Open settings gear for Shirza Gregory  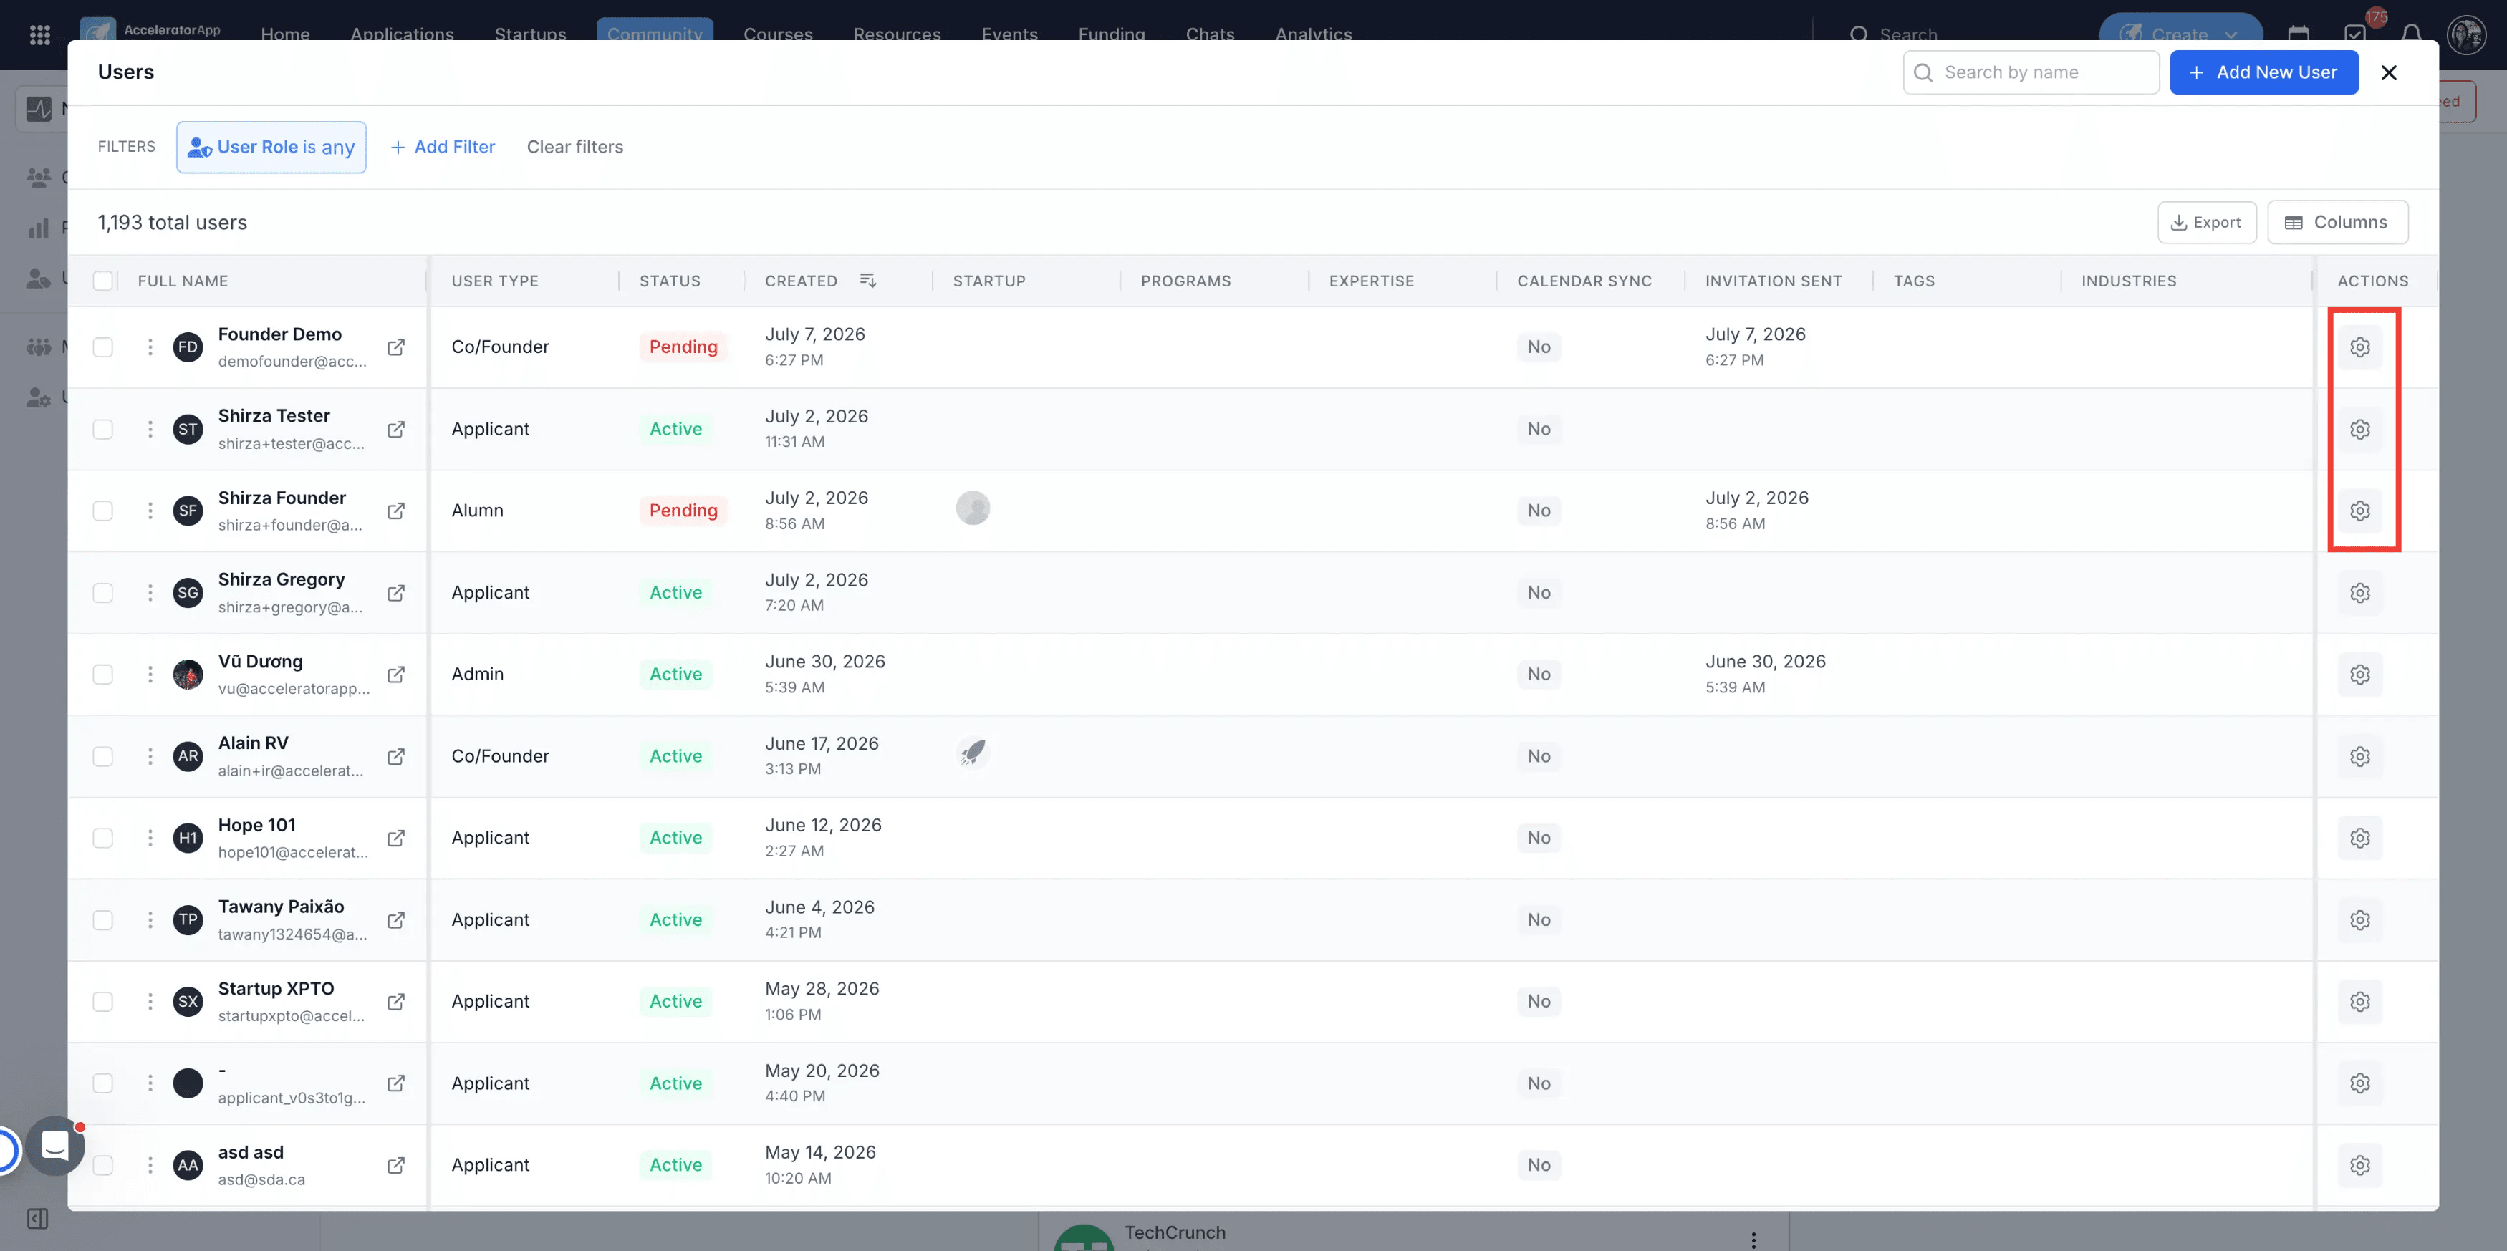click(x=2359, y=592)
